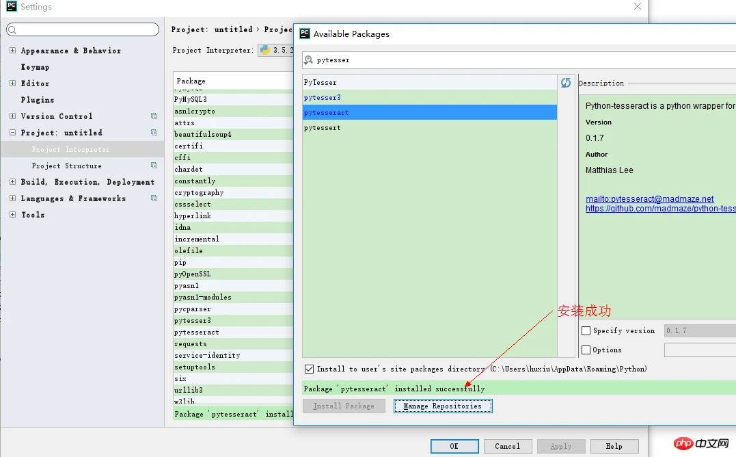Image resolution: width=736 pixels, height=457 pixels.
Task: Select pycparser in installed packages
Action: coord(233,309)
